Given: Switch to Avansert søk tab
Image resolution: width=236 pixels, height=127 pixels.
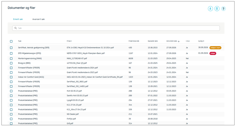Looking at the screenshot, I should (38, 19).
